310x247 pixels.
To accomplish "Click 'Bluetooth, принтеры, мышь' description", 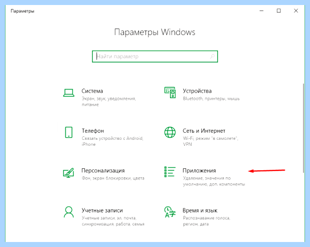I will 211,99.
